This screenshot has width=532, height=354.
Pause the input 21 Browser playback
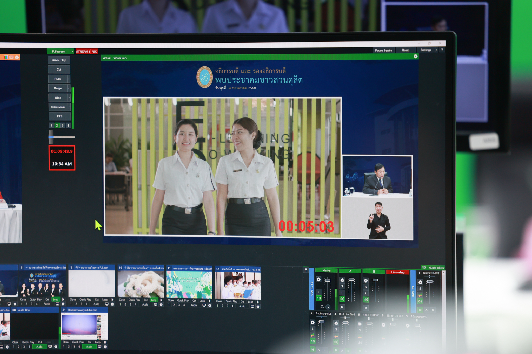coord(105,342)
